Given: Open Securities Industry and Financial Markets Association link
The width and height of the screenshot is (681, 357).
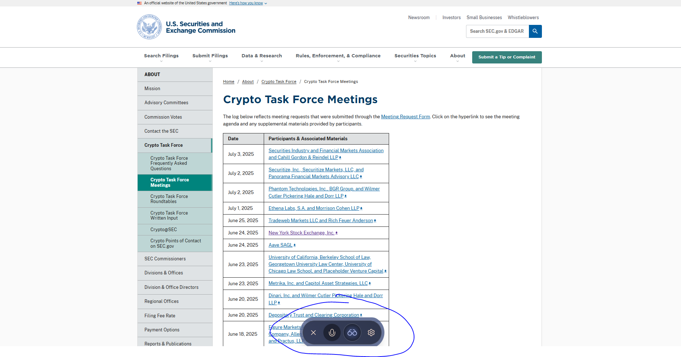Looking at the screenshot, I should [x=326, y=154].
